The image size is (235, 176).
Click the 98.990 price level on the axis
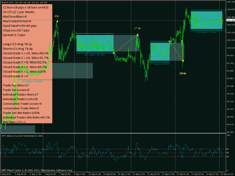pos(231,117)
